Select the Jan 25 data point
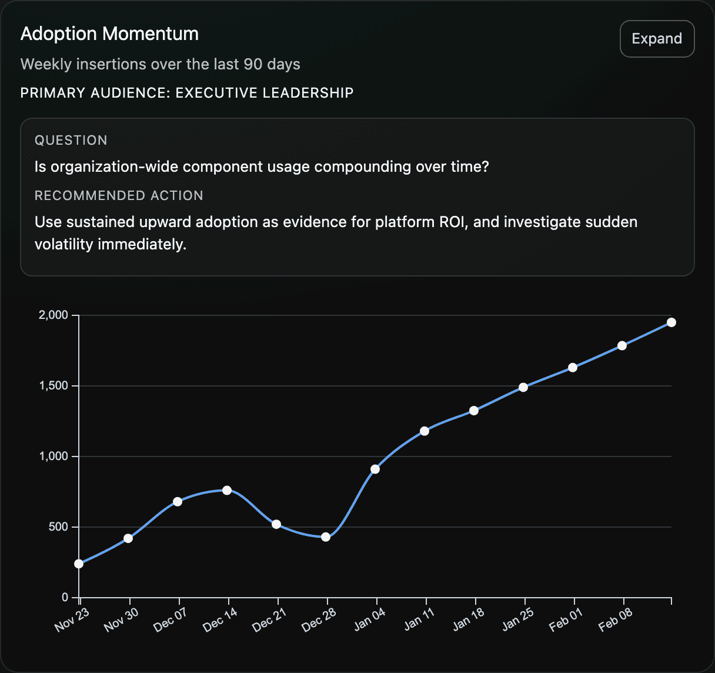This screenshot has width=715, height=673. click(523, 387)
